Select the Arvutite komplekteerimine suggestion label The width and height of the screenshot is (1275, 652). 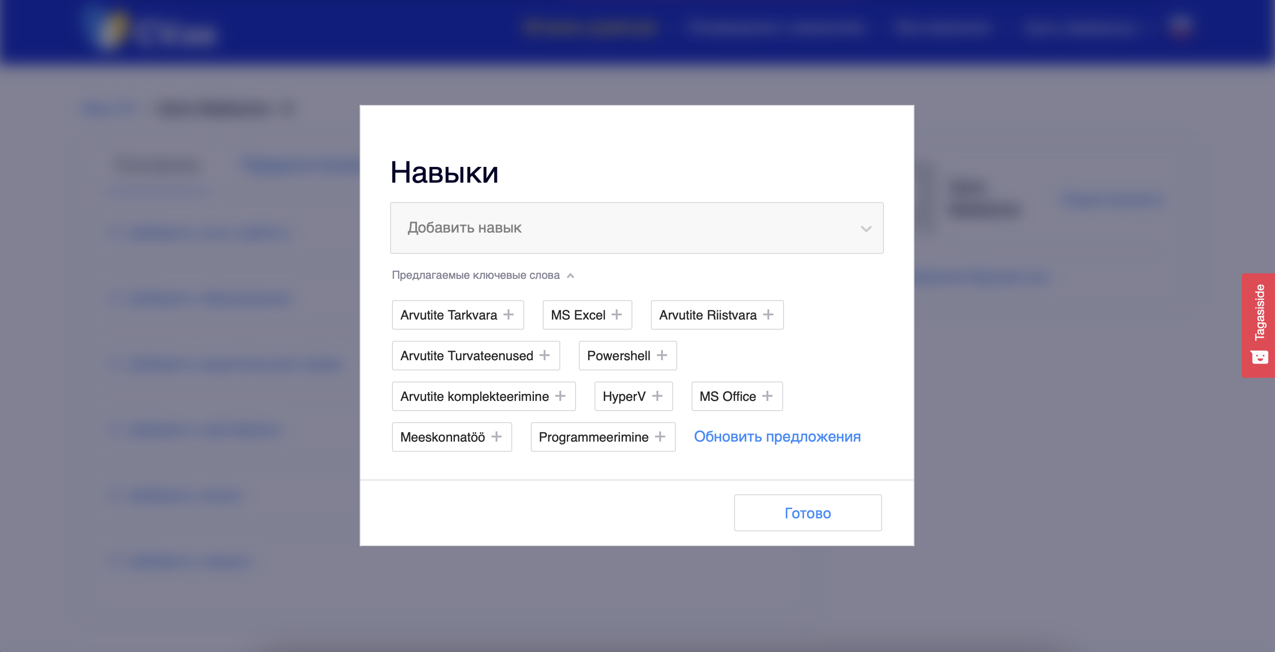click(475, 396)
